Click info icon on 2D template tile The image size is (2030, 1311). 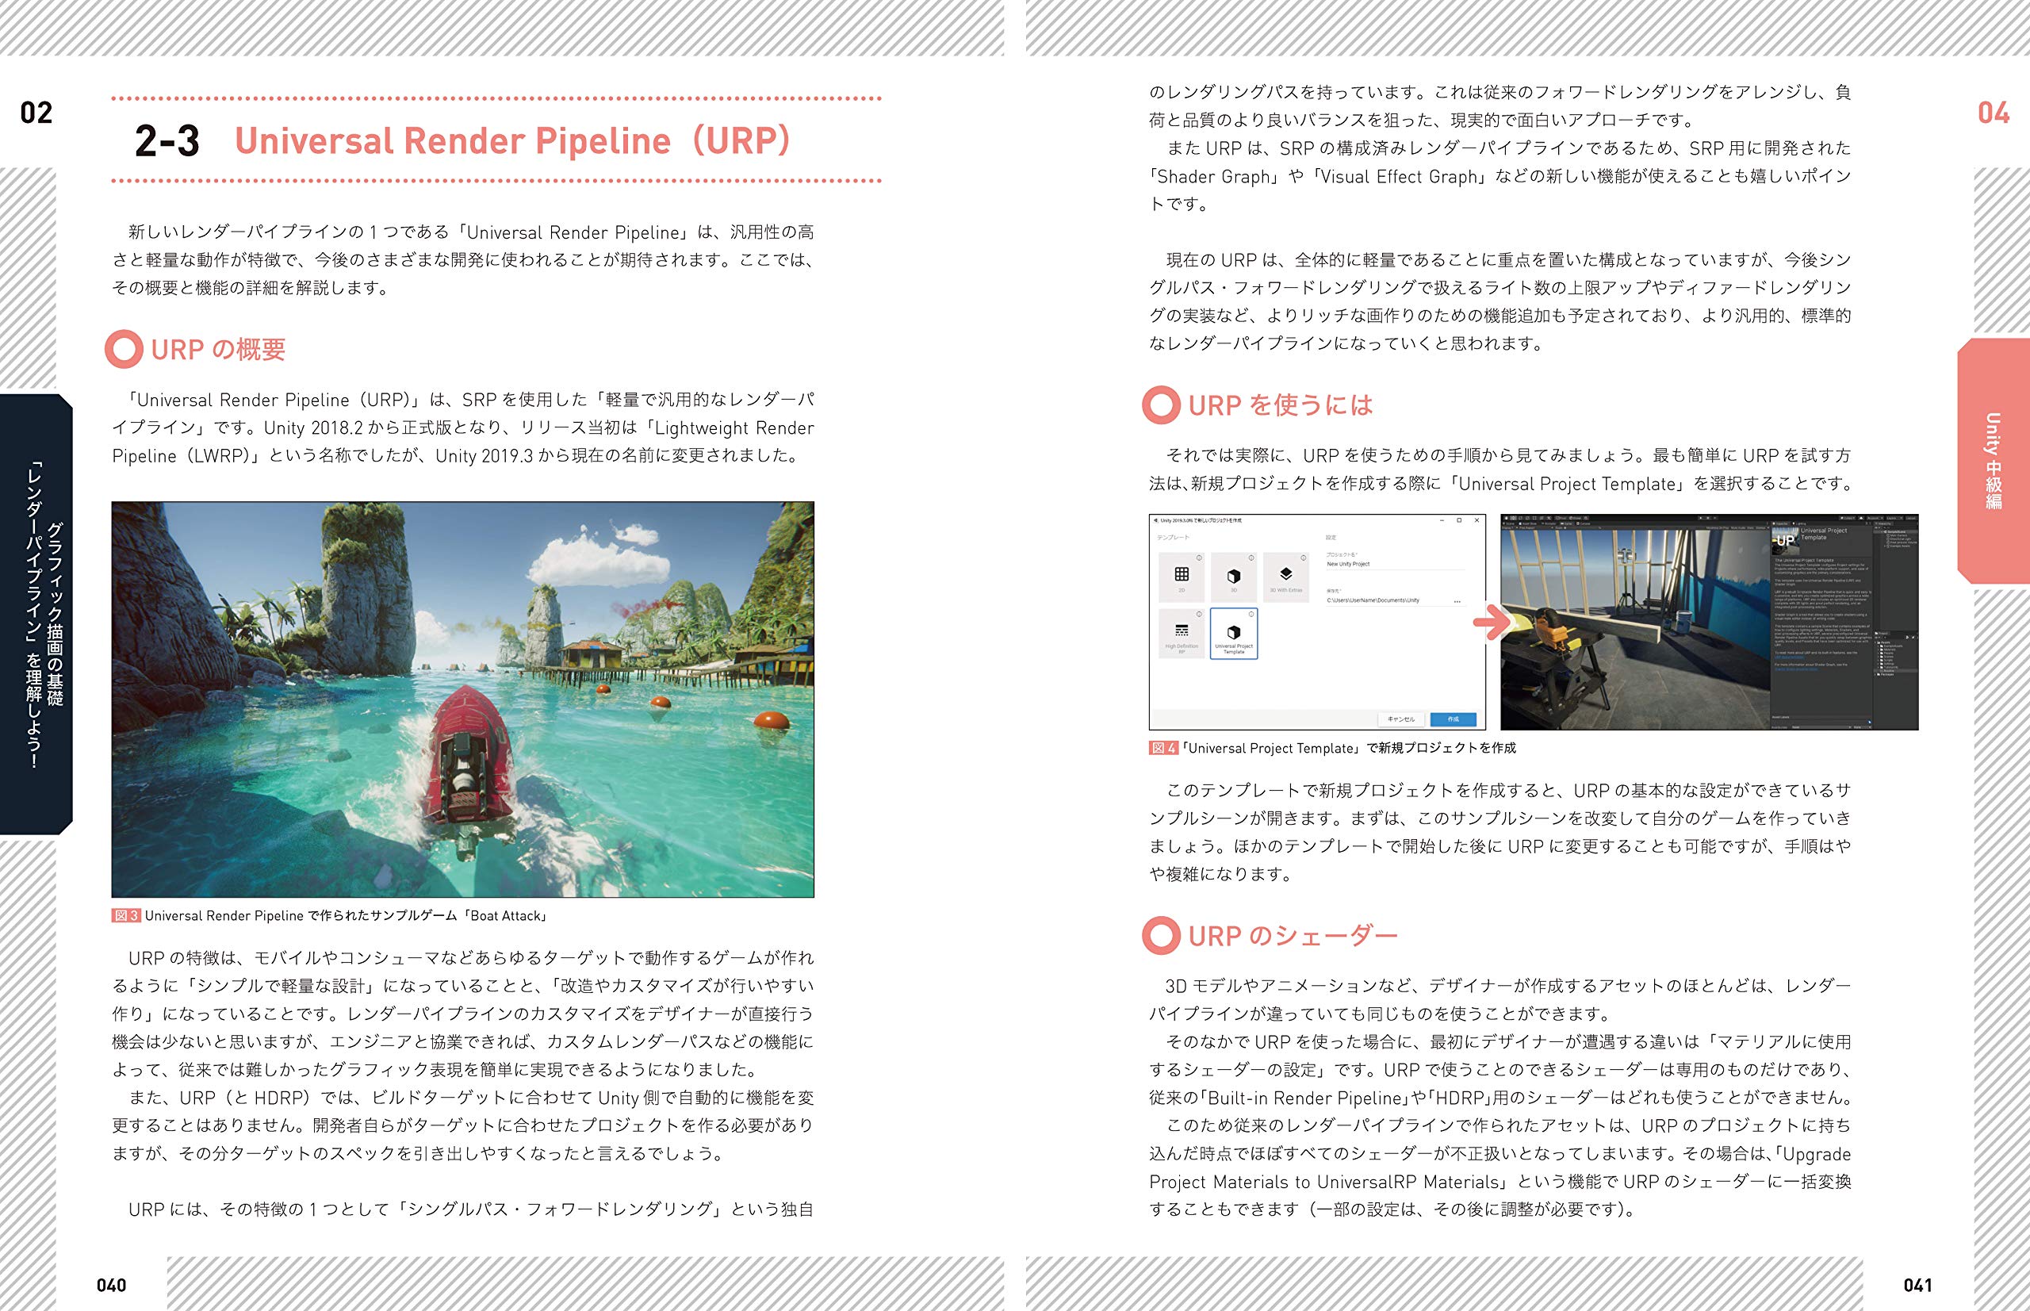pos(1199,558)
